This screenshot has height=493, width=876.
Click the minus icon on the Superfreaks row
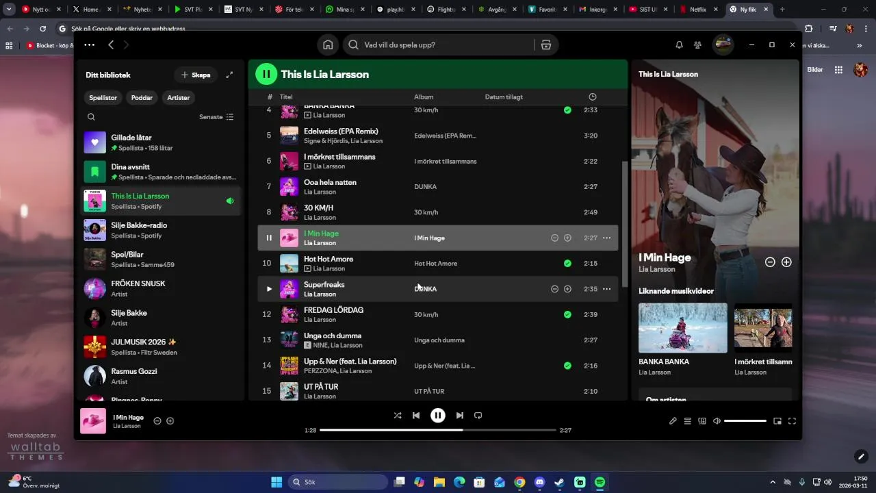pyautogui.click(x=554, y=289)
